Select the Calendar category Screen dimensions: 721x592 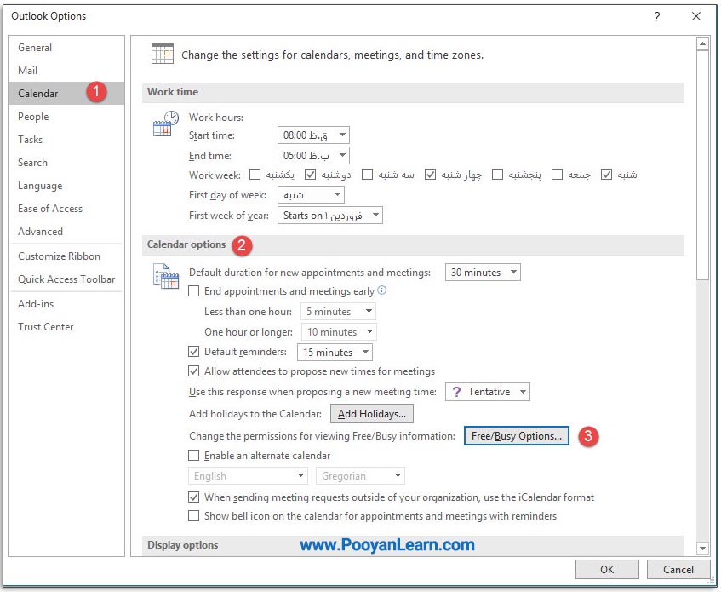[x=66, y=94]
